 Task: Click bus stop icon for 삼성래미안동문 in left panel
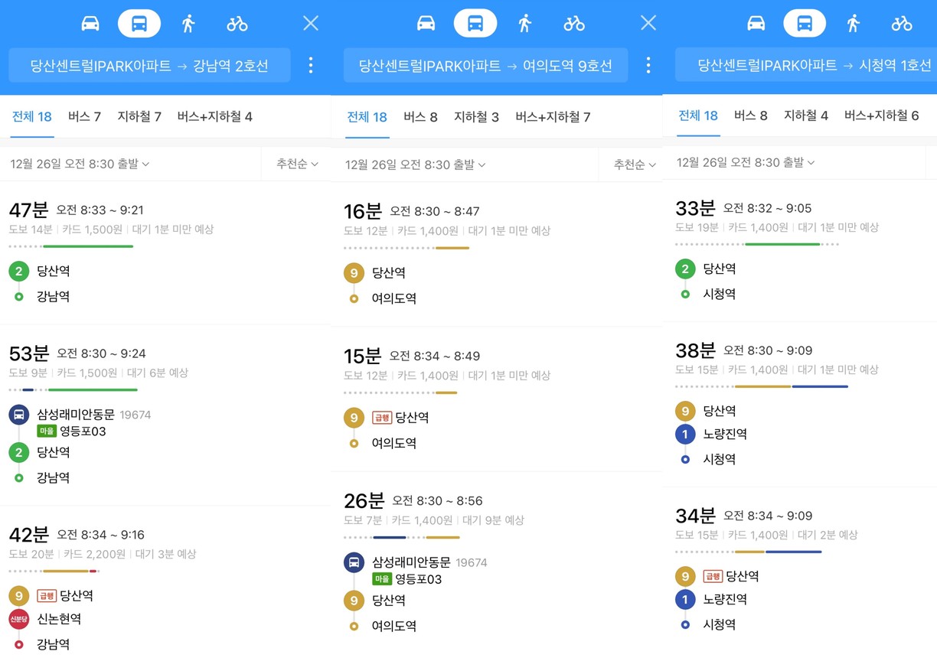(x=19, y=415)
